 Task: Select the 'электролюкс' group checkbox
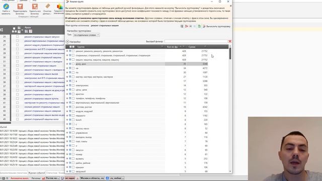73,85
